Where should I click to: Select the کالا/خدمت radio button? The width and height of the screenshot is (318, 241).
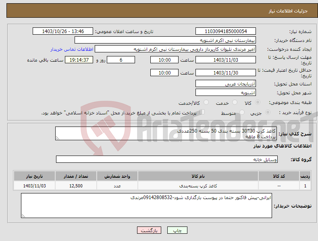coord(206,102)
